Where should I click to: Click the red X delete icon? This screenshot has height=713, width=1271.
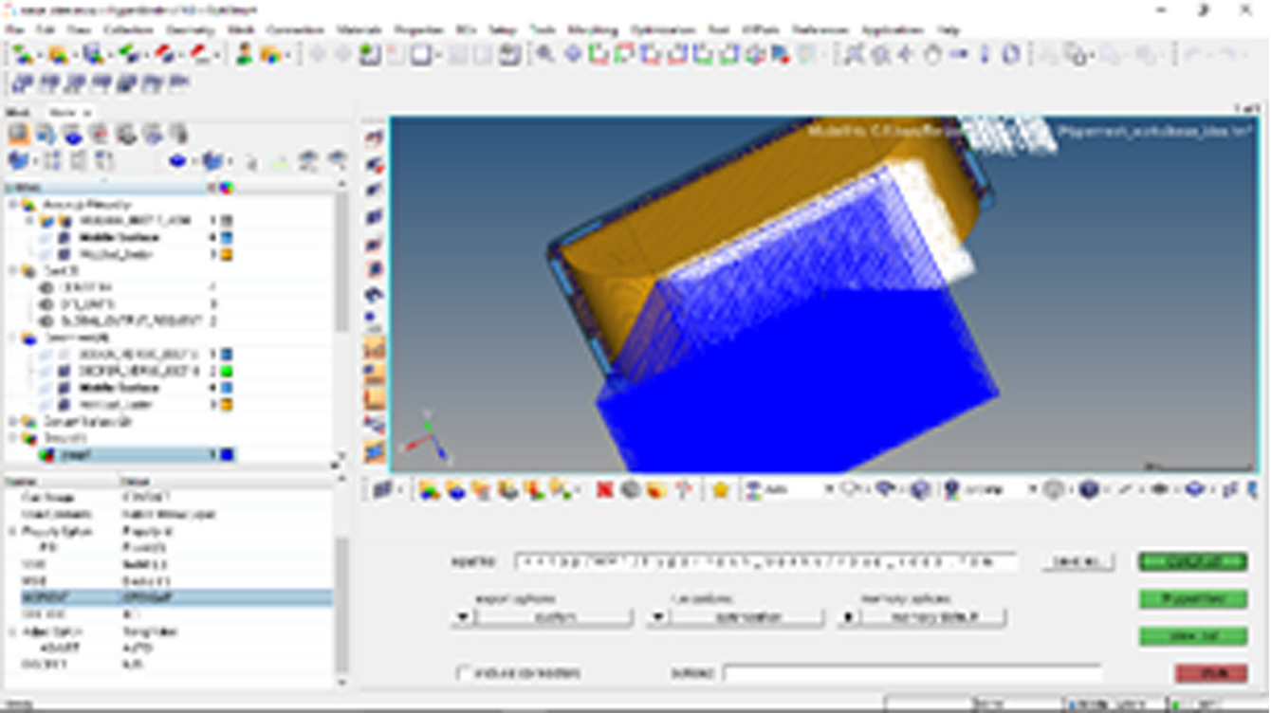pos(604,490)
